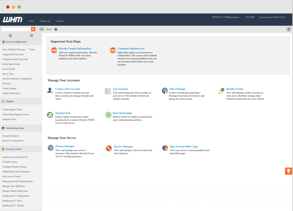Click the Reseller Center icon

222,90
